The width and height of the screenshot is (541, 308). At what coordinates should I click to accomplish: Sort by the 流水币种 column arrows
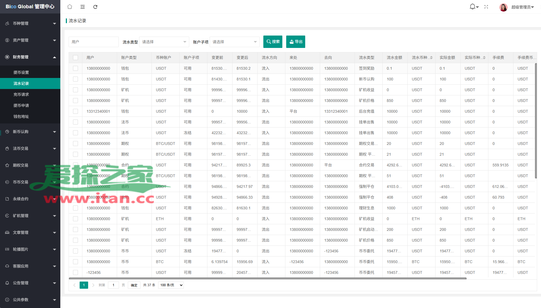(431, 58)
